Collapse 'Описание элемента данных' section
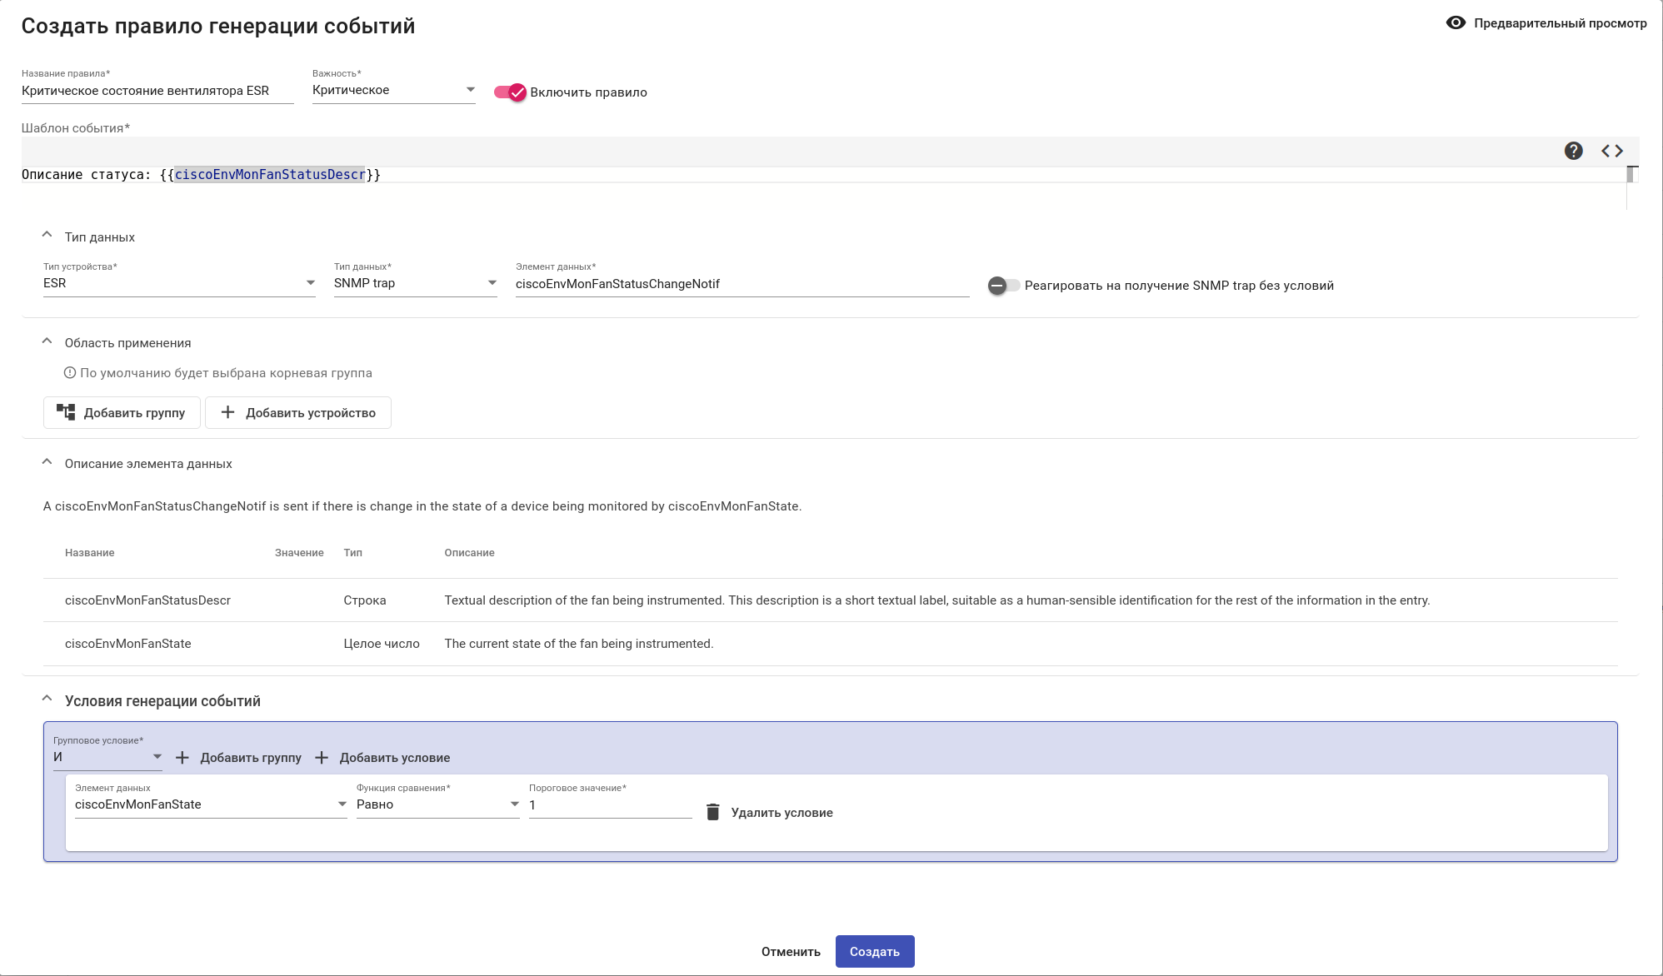 tap(47, 462)
